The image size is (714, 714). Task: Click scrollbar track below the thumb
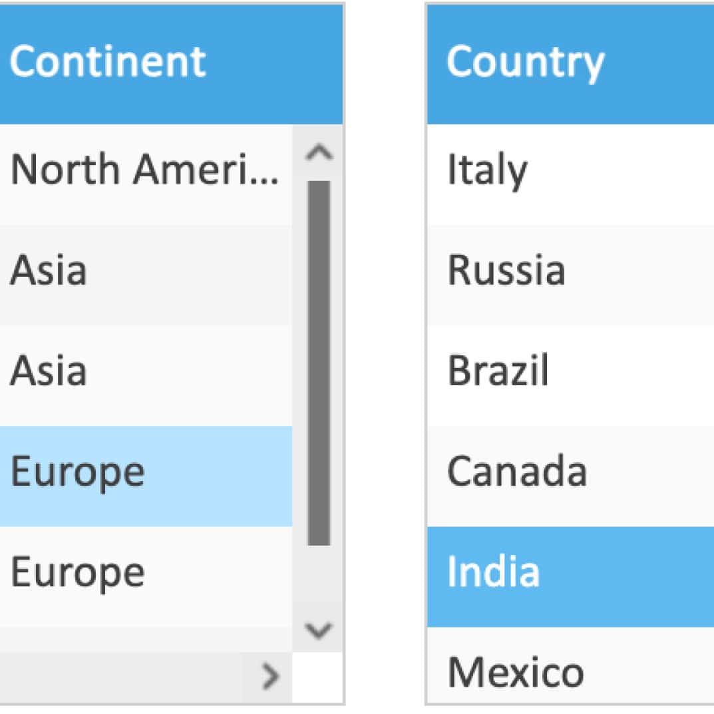[319, 578]
